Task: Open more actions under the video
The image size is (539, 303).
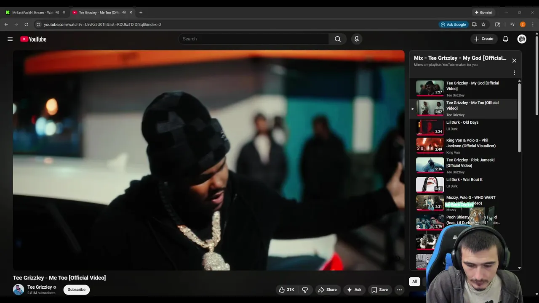Action: (x=399, y=290)
